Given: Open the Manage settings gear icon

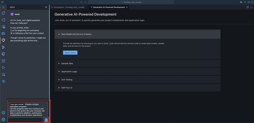Looking at the screenshot, I should 3,120.
